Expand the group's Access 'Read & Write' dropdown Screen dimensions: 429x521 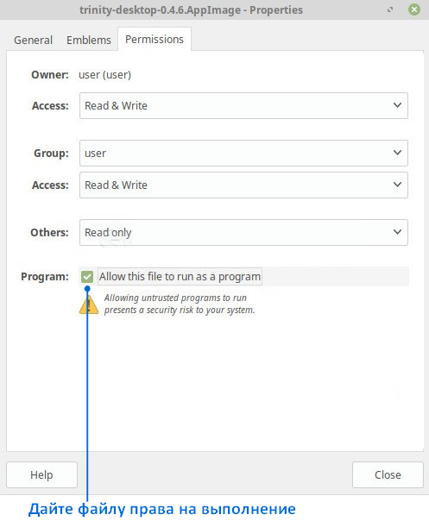[243, 185]
